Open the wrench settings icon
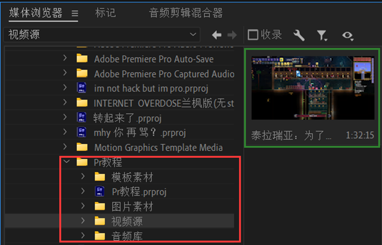The height and width of the screenshot is (245, 382). click(299, 35)
